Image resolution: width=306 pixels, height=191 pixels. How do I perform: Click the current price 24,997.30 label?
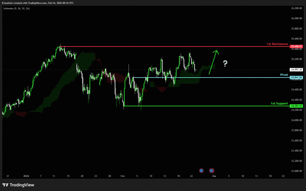[296, 69]
